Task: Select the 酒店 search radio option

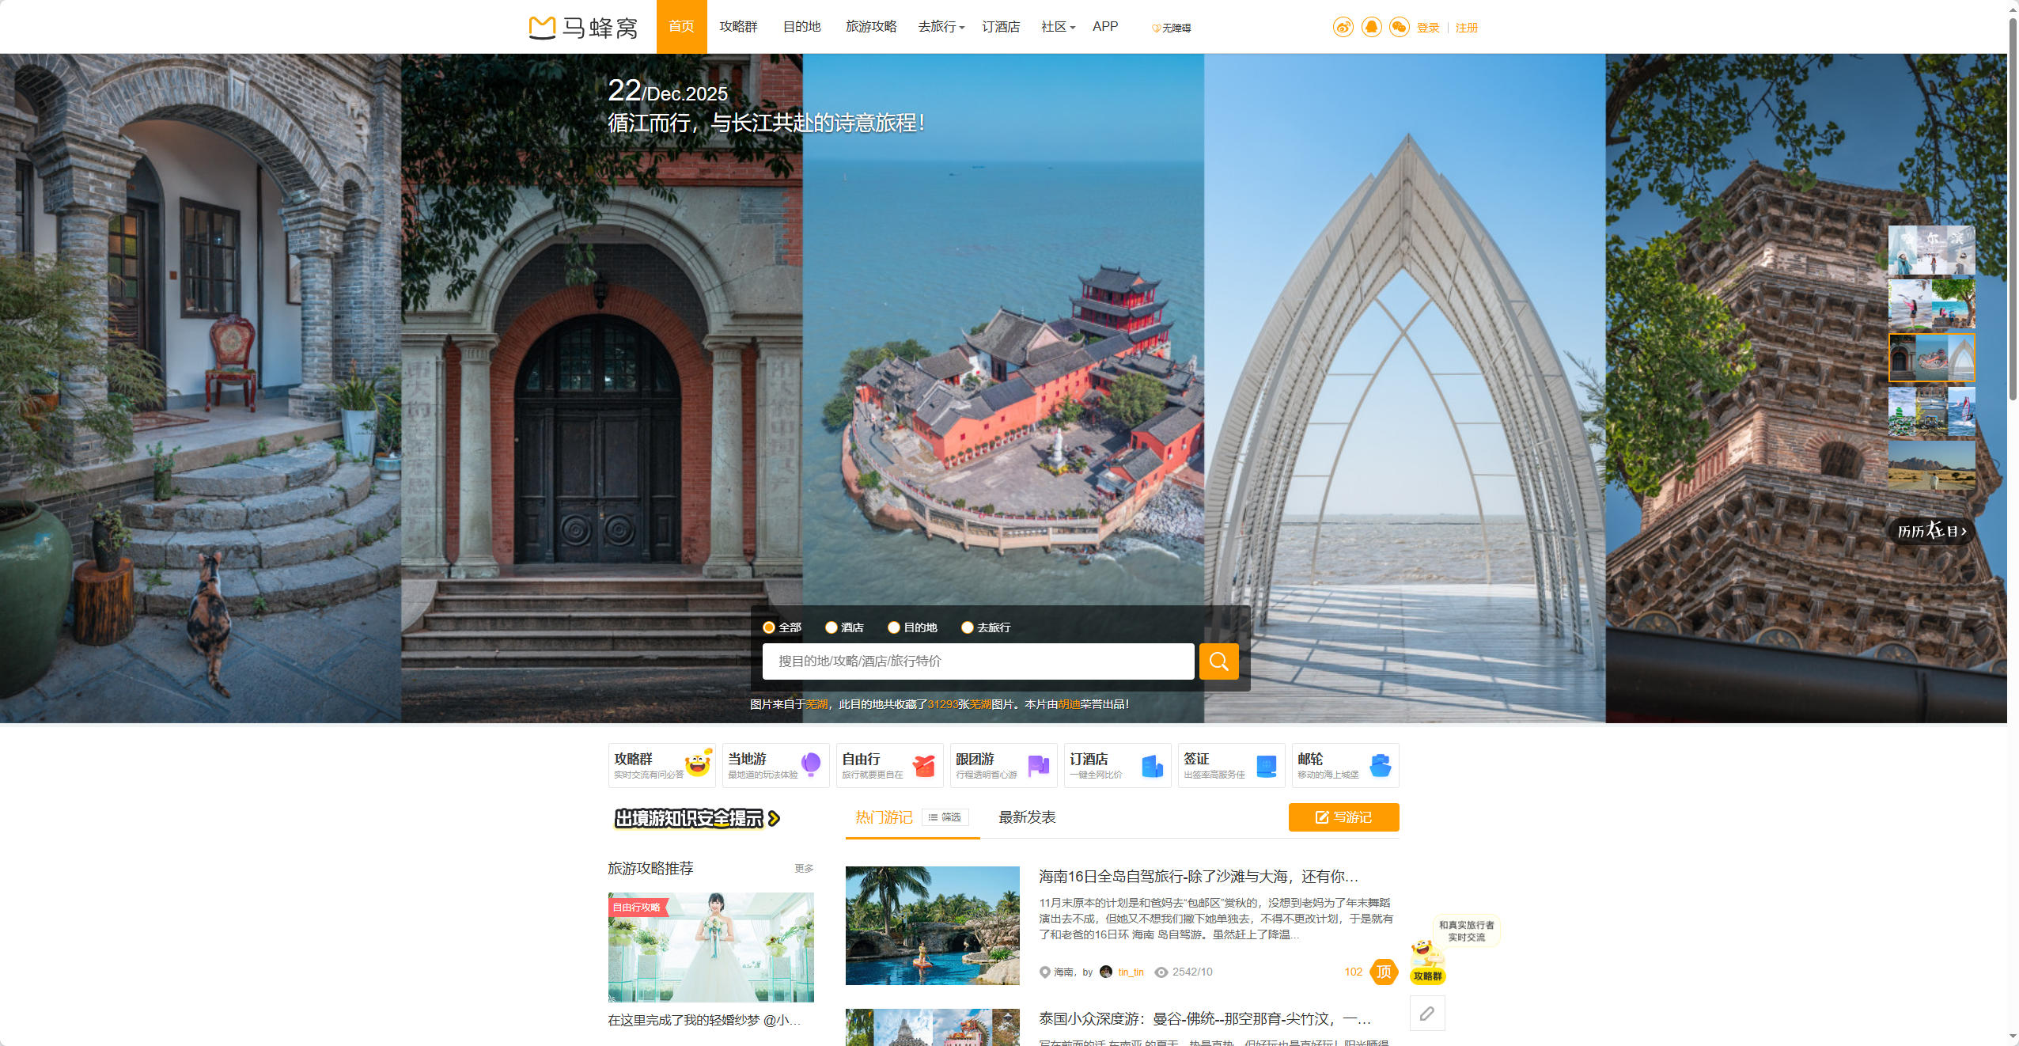Action: pyautogui.click(x=831, y=627)
